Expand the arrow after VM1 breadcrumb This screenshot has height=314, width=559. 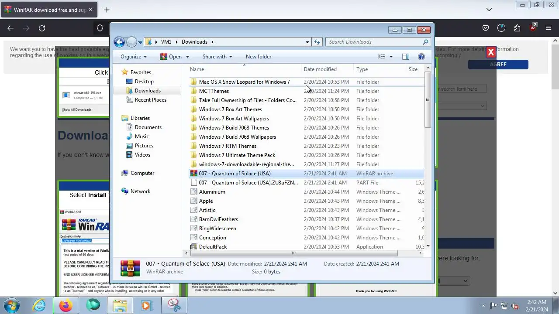coord(177,42)
